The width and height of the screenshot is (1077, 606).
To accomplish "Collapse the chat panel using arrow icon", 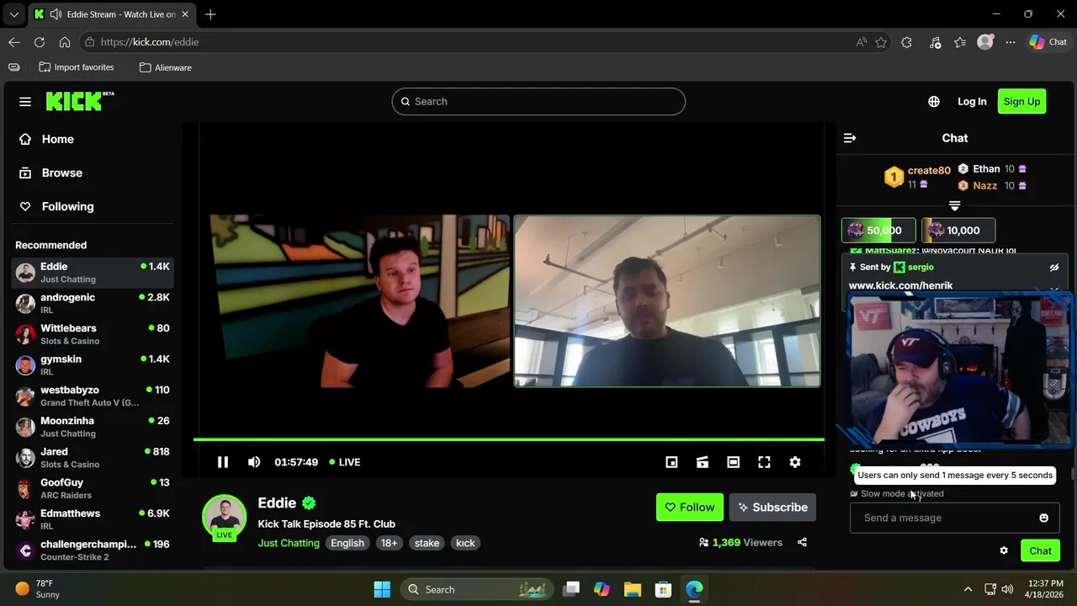I will coord(850,138).
